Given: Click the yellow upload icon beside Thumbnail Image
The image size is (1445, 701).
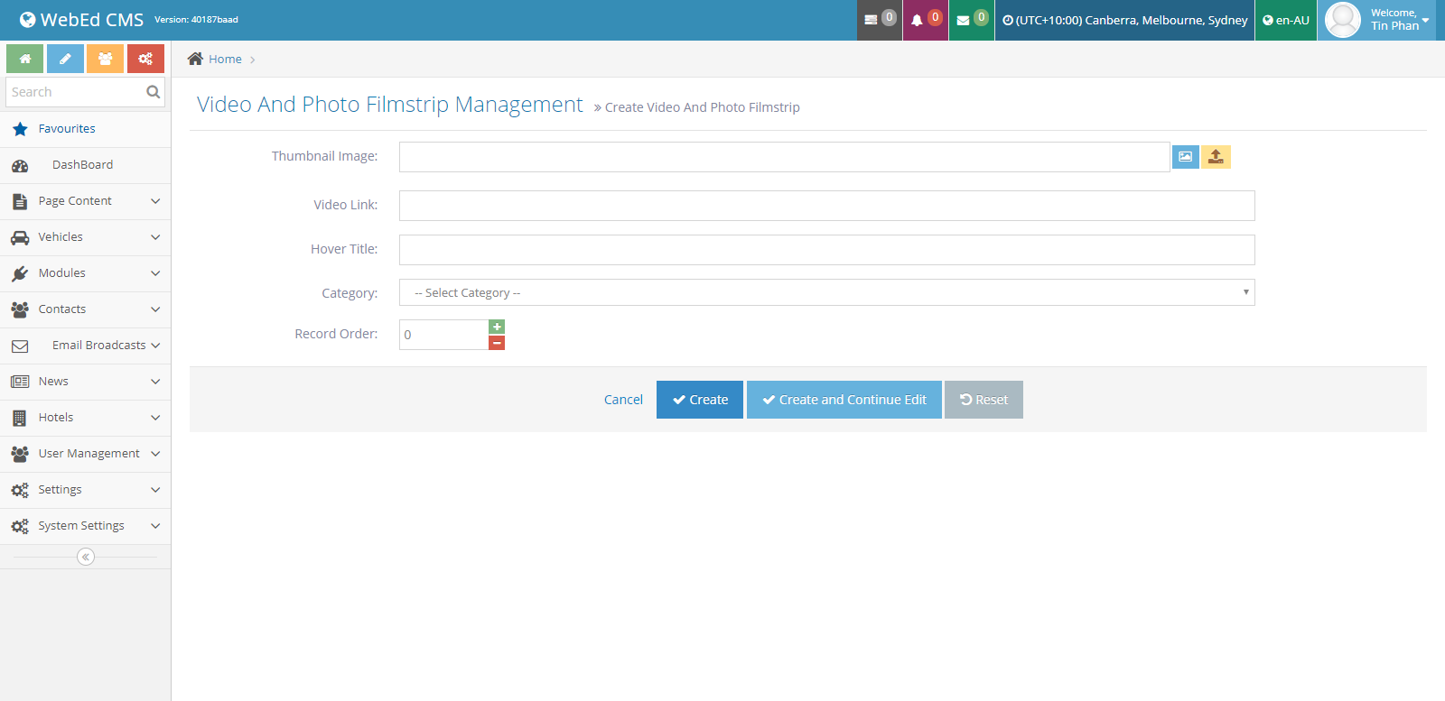Looking at the screenshot, I should tap(1216, 157).
